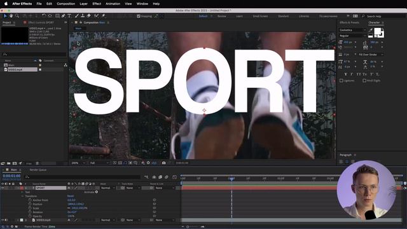Select the Horizontal Type tool
This screenshot has height=229, width=407.
coord(69,16)
